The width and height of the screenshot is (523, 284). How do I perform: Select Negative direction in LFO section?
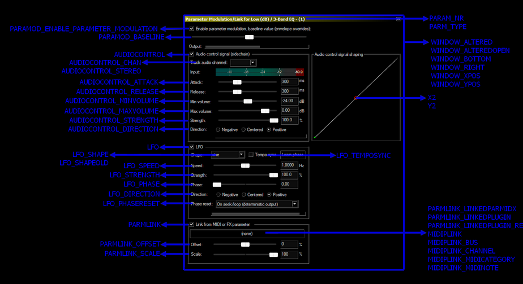coord(218,195)
